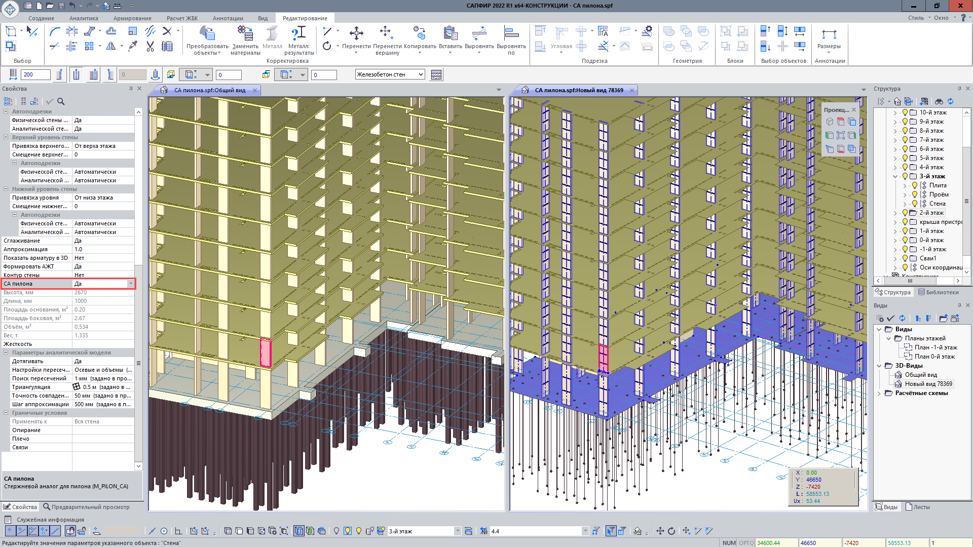Open the Армирование ribbon tab
The height and width of the screenshot is (547, 973).
132,18
